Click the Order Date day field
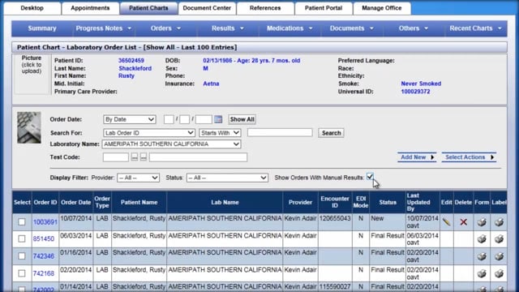Viewport: 519px width, 292px height. point(184,119)
